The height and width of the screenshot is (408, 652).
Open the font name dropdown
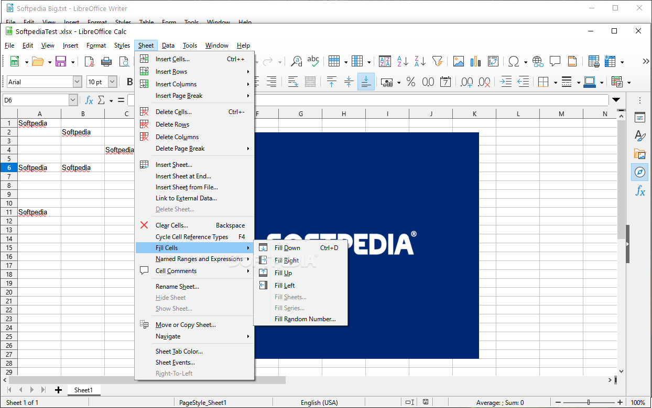click(x=78, y=82)
